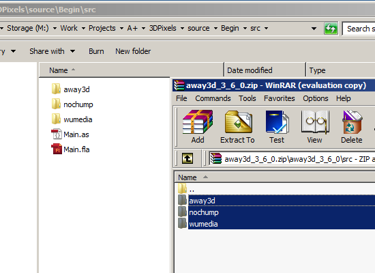This screenshot has height=273, width=375.
Task: Expand the Work breadcrumb dropdown arrow
Action: [83, 29]
